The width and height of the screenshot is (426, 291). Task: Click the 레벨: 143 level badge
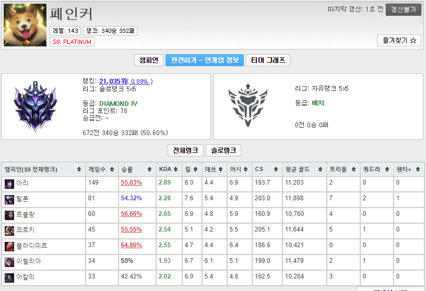(65, 31)
